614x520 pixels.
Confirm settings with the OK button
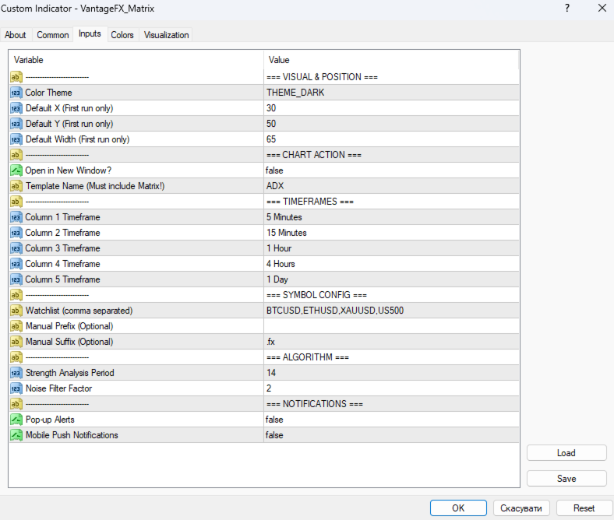tap(458, 508)
